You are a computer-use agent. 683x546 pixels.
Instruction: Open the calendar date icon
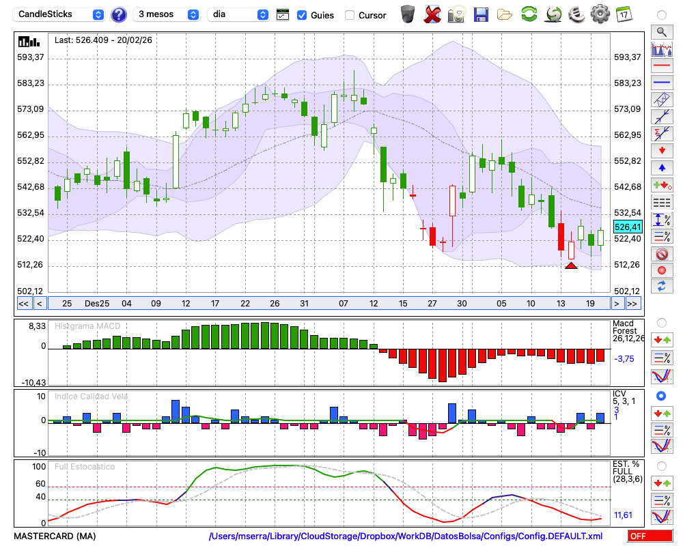[623, 14]
